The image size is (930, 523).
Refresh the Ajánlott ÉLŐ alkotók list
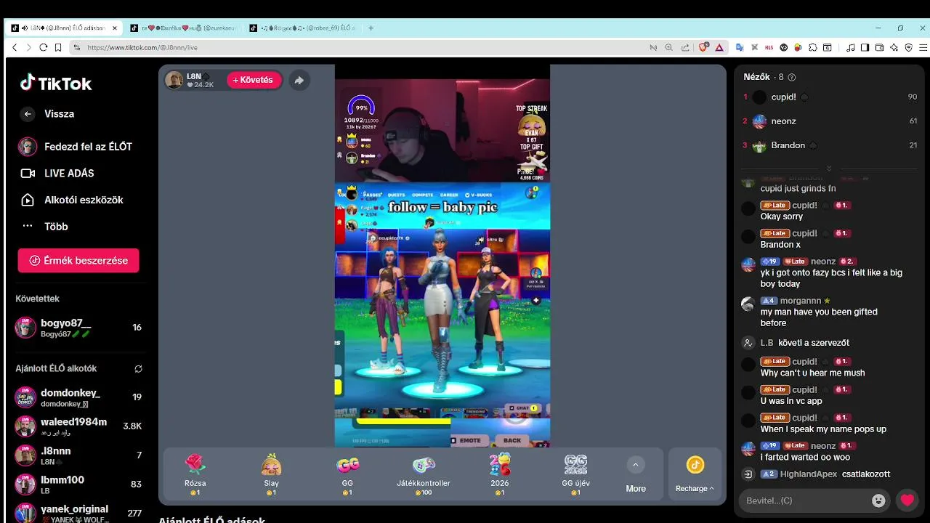(138, 369)
